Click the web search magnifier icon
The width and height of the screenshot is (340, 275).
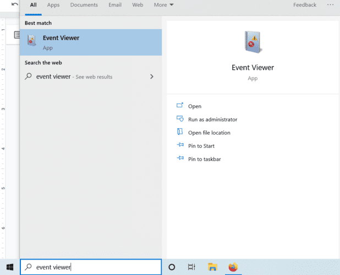(x=28, y=76)
